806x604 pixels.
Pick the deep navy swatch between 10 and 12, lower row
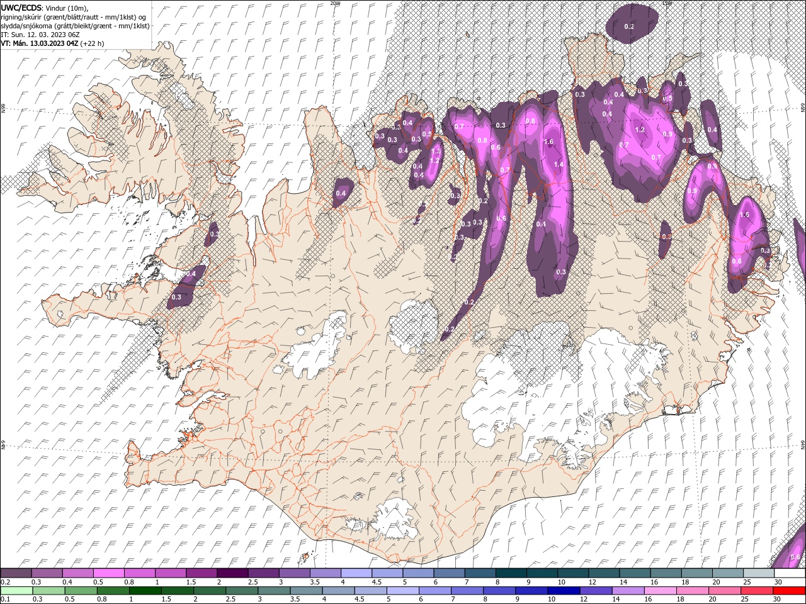(x=564, y=591)
